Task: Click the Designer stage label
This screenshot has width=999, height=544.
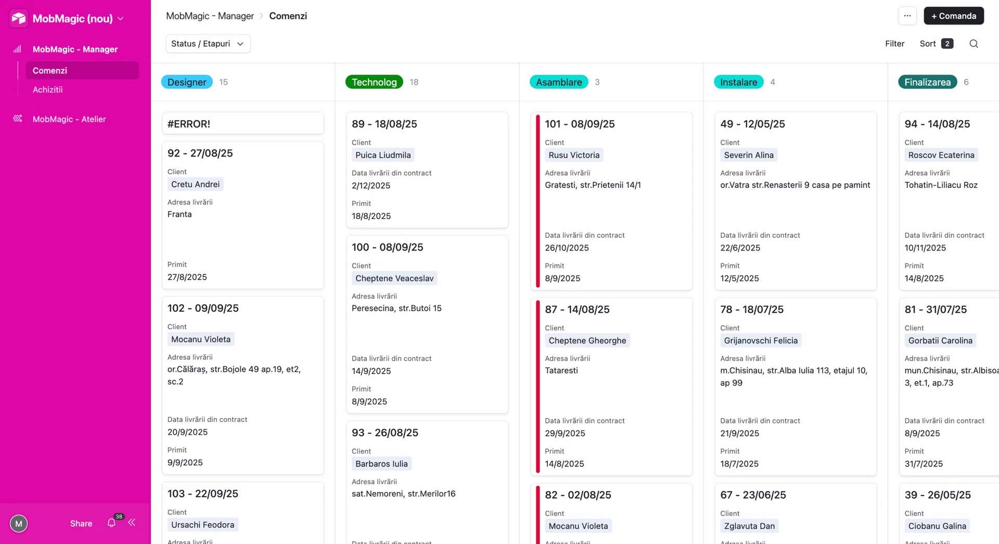Action: 187,82
